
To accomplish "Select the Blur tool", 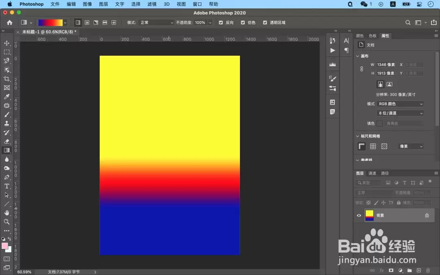I will pyautogui.click(x=7, y=159).
